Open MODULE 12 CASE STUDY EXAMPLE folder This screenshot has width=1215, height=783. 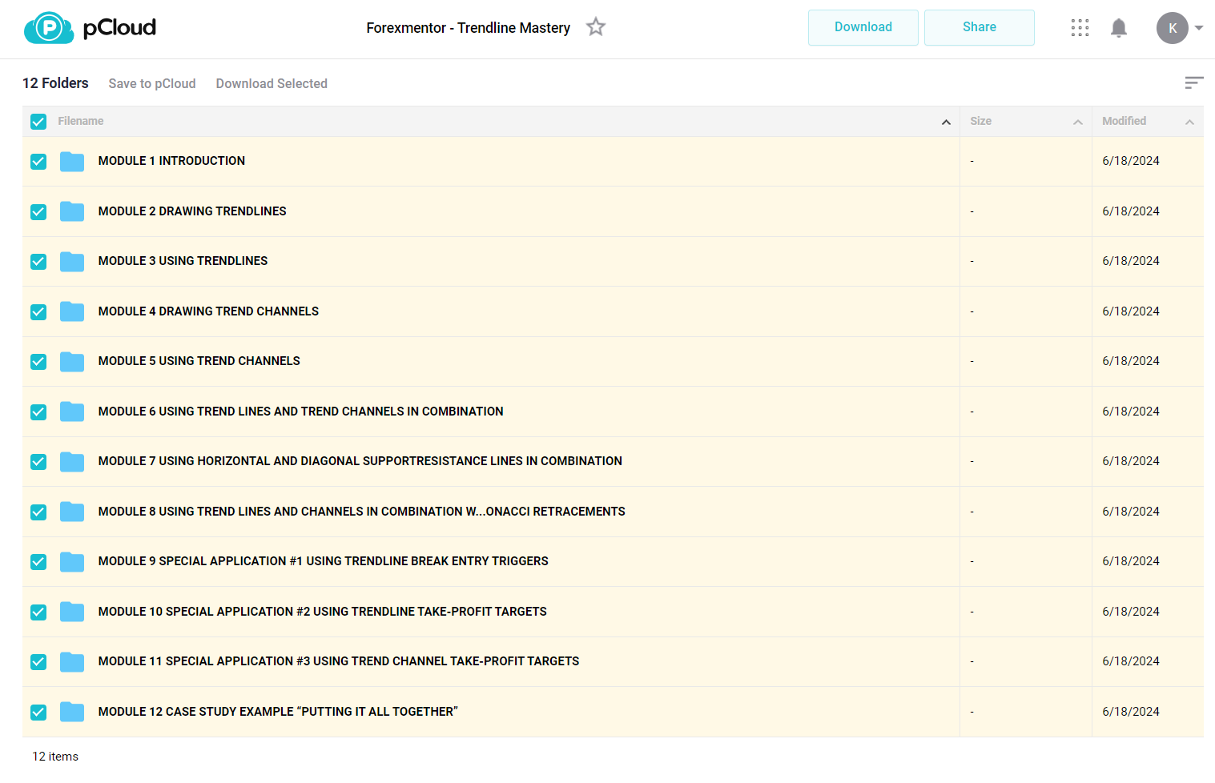(278, 712)
